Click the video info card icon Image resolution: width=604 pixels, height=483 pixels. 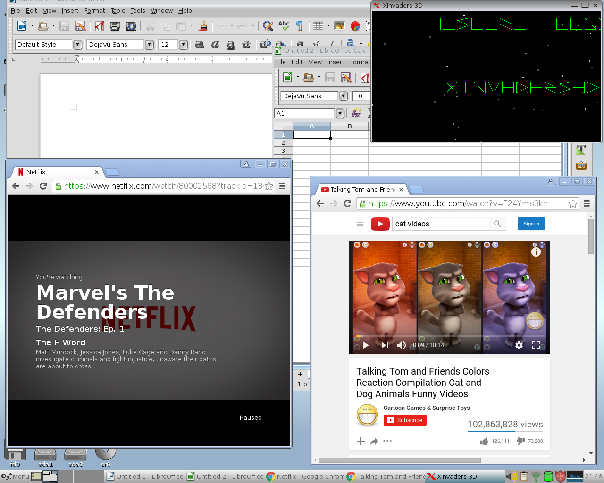[536, 252]
